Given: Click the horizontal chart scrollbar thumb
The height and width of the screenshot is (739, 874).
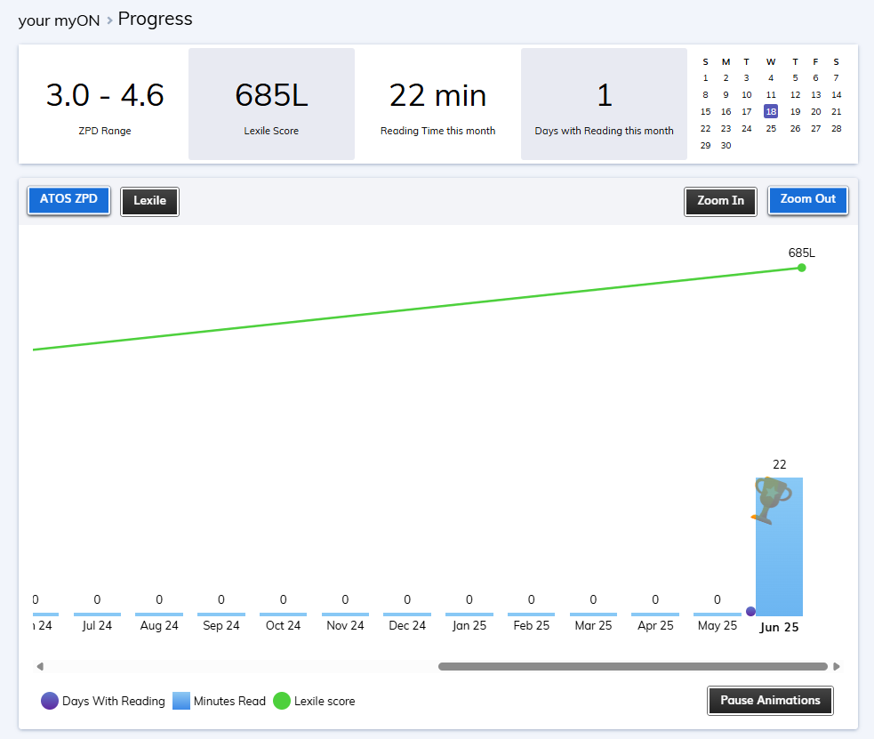Looking at the screenshot, I should tap(633, 667).
